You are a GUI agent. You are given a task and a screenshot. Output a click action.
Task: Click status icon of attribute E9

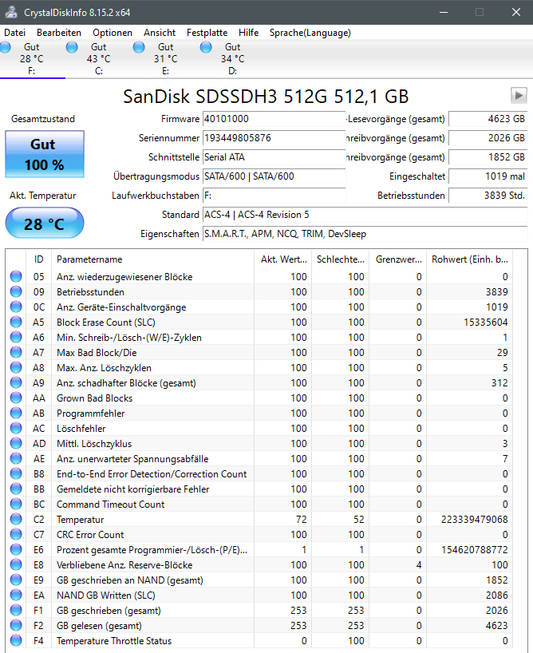(16, 580)
